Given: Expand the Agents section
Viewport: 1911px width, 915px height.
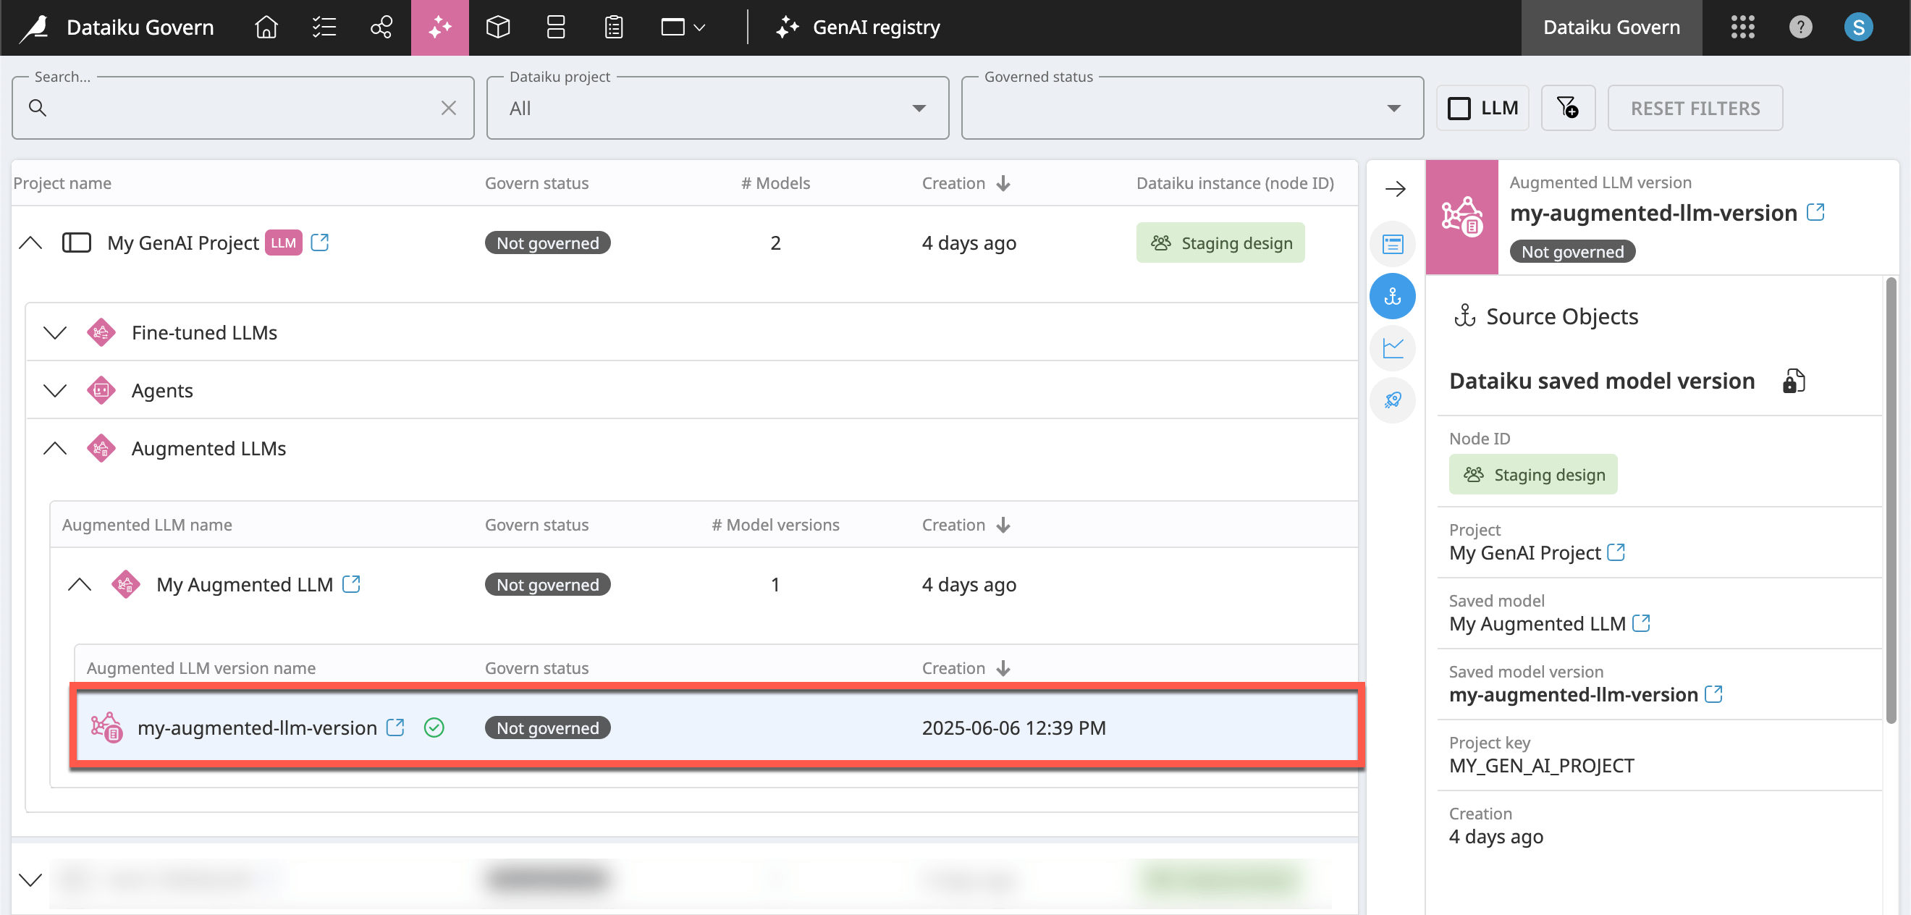Looking at the screenshot, I should 55,390.
